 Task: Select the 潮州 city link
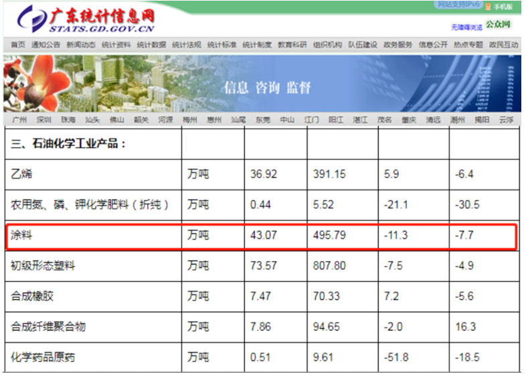click(457, 120)
